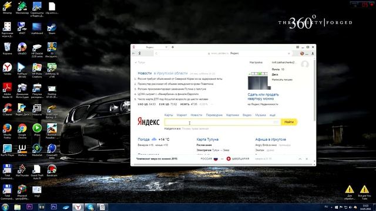The height and width of the screenshot is (211, 376).
Task: Open the Погода weather link
Action: [143, 139]
